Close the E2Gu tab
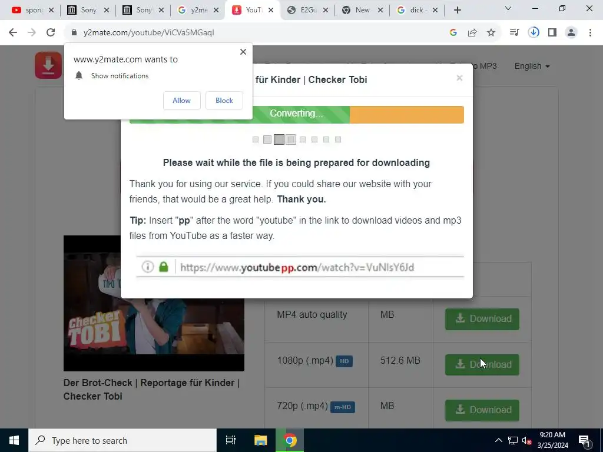The width and height of the screenshot is (603, 452). tap(326, 10)
